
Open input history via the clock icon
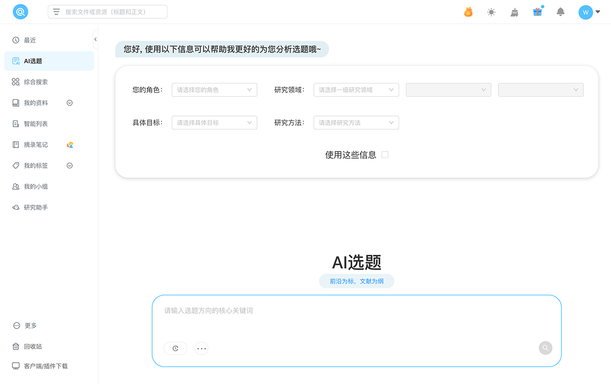pos(175,348)
